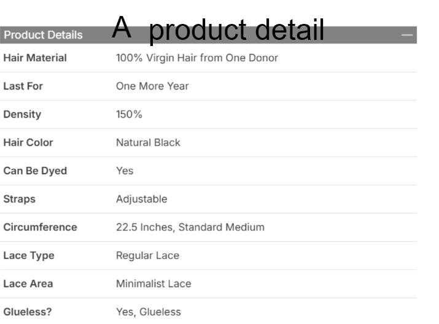This screenshot has height=324, width=439.
Task: Select the Density label
Action: [21, 114]
